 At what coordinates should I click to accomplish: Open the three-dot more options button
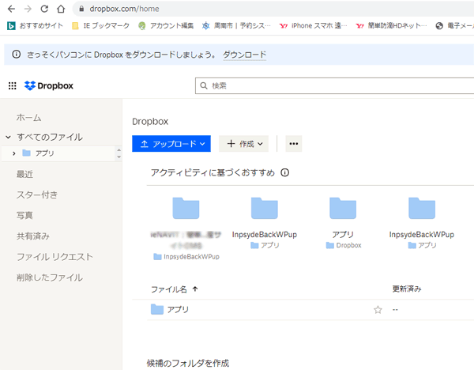coord(294,144)
